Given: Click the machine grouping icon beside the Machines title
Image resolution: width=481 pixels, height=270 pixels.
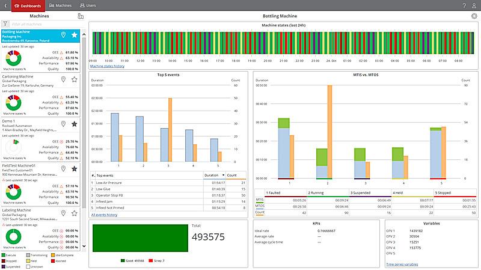Looking at the screenshot, I should [x=81, y=16].
